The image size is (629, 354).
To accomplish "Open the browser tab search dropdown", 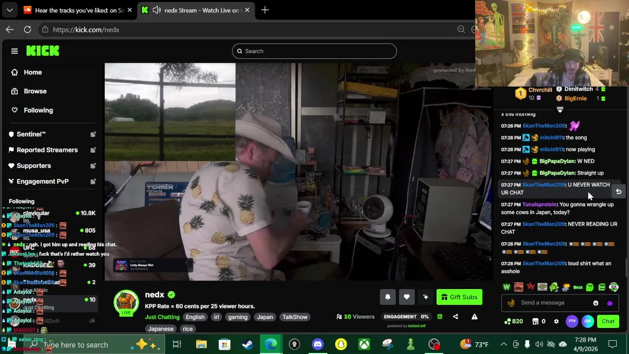I will pos(10,10).
